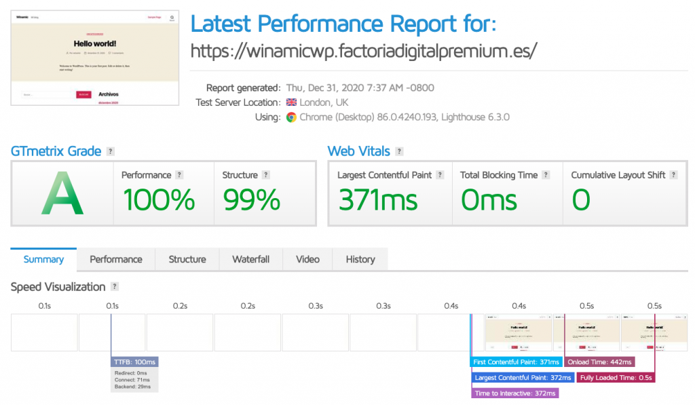Click help icon next to GTmetrix Grade
Viewport: 695px width, 405px height.
pos(111,151)
